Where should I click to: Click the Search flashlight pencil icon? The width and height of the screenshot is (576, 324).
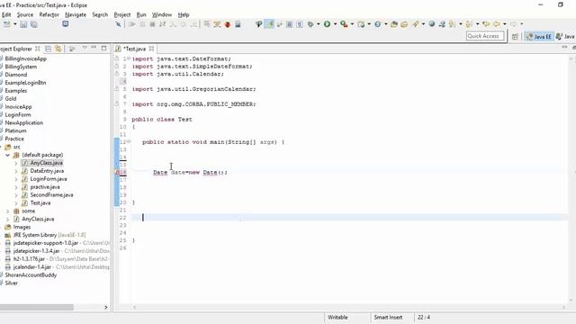tap(415, 24)
